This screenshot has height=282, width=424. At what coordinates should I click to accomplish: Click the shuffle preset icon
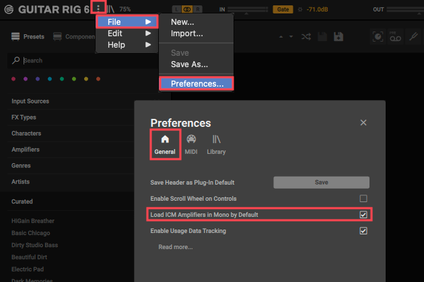[306, 37]
